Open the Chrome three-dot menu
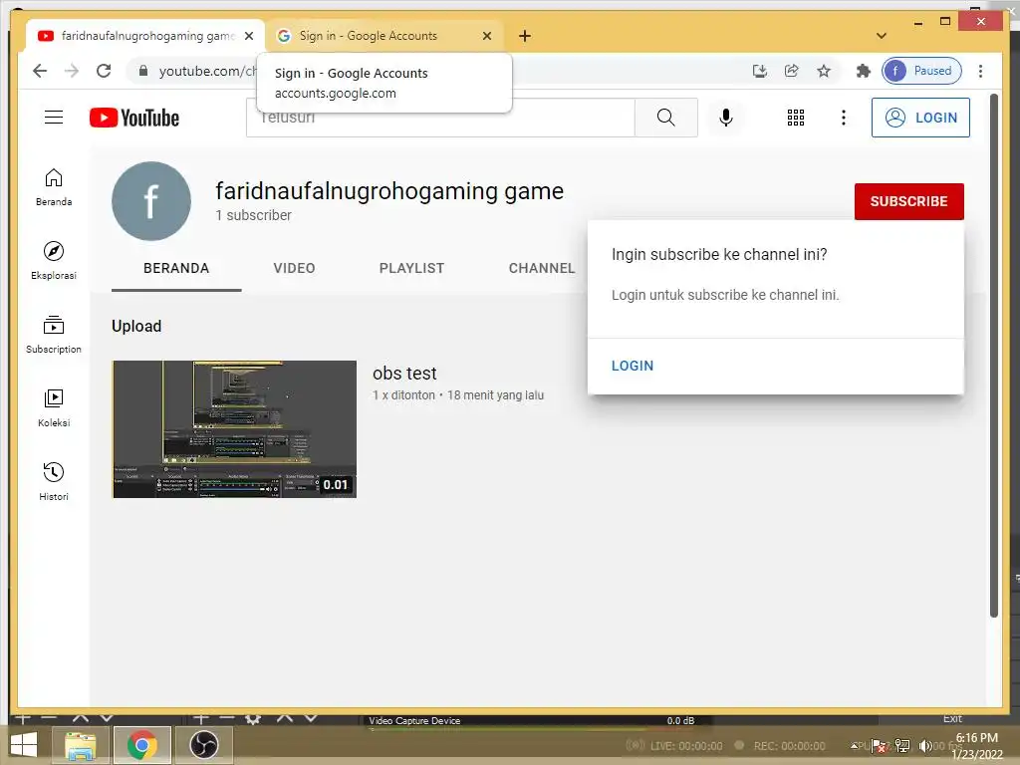This screenshot has width=1020, height=765. (980, 71)
